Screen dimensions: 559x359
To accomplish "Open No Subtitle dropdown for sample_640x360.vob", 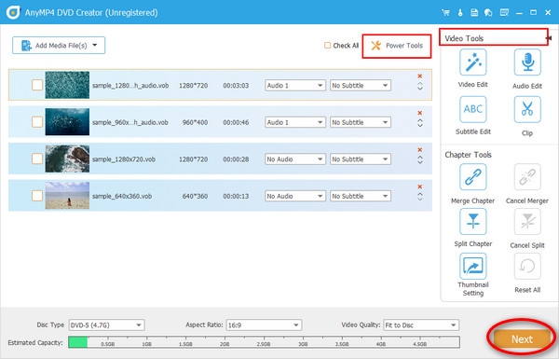I will (x=360, y=196).
